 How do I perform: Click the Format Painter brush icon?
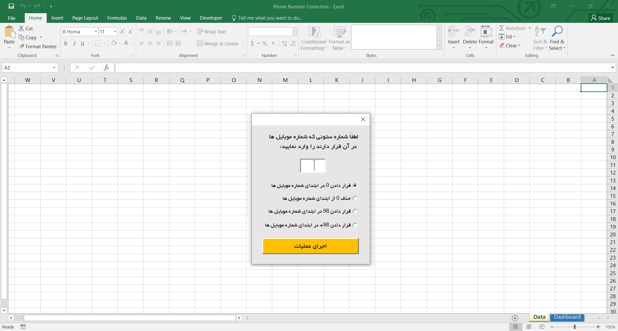tap(22, 47)
